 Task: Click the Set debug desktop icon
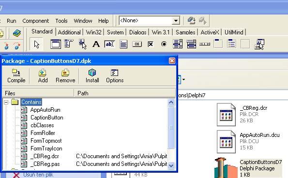pyautogui.click(x=203, y=20)
